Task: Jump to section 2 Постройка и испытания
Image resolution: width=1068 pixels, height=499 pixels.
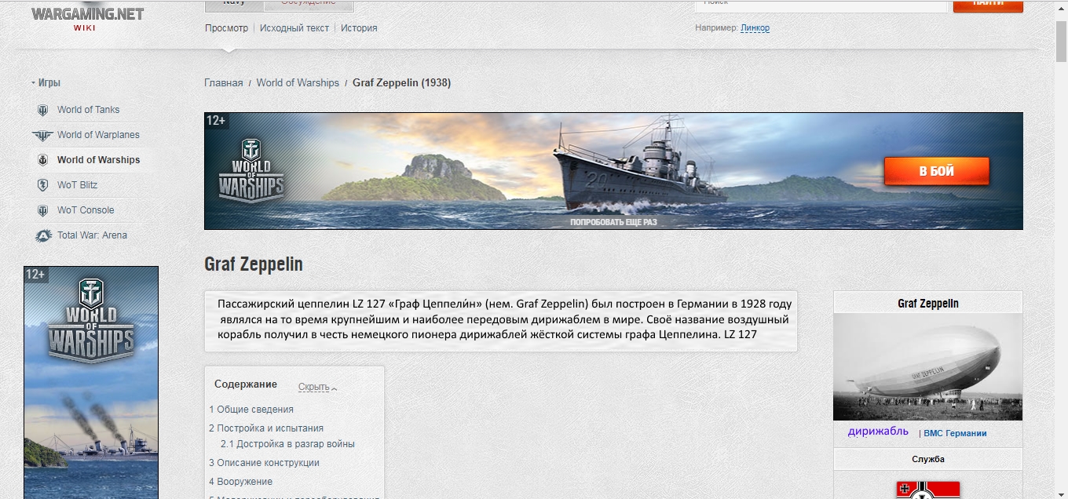Action: pos(266,428)
